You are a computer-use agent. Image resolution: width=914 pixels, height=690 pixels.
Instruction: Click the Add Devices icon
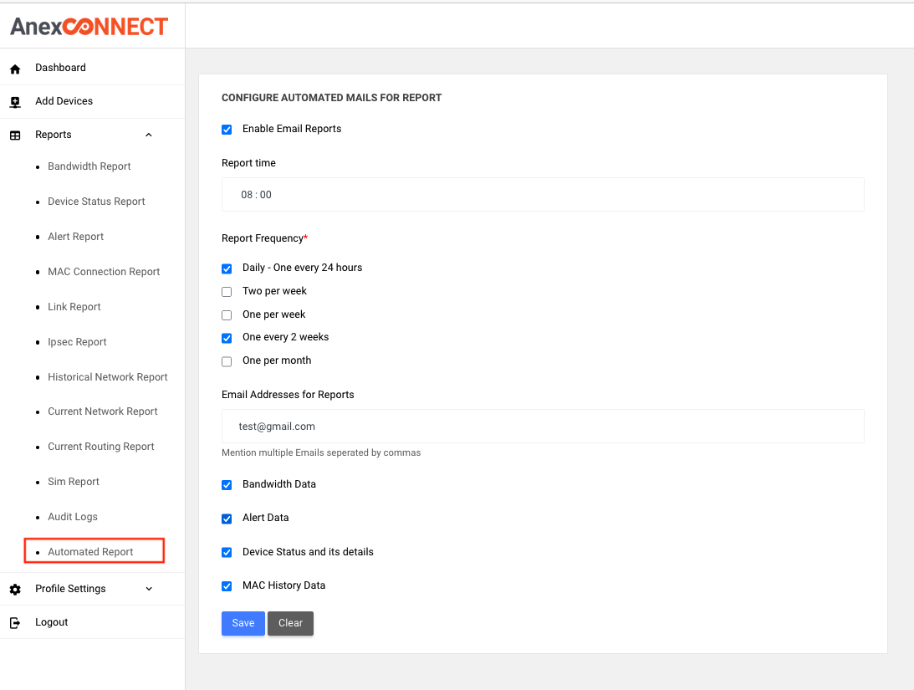[15, 102]
